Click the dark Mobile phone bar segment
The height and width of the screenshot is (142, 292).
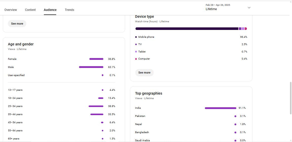click(x=187, y=29)
